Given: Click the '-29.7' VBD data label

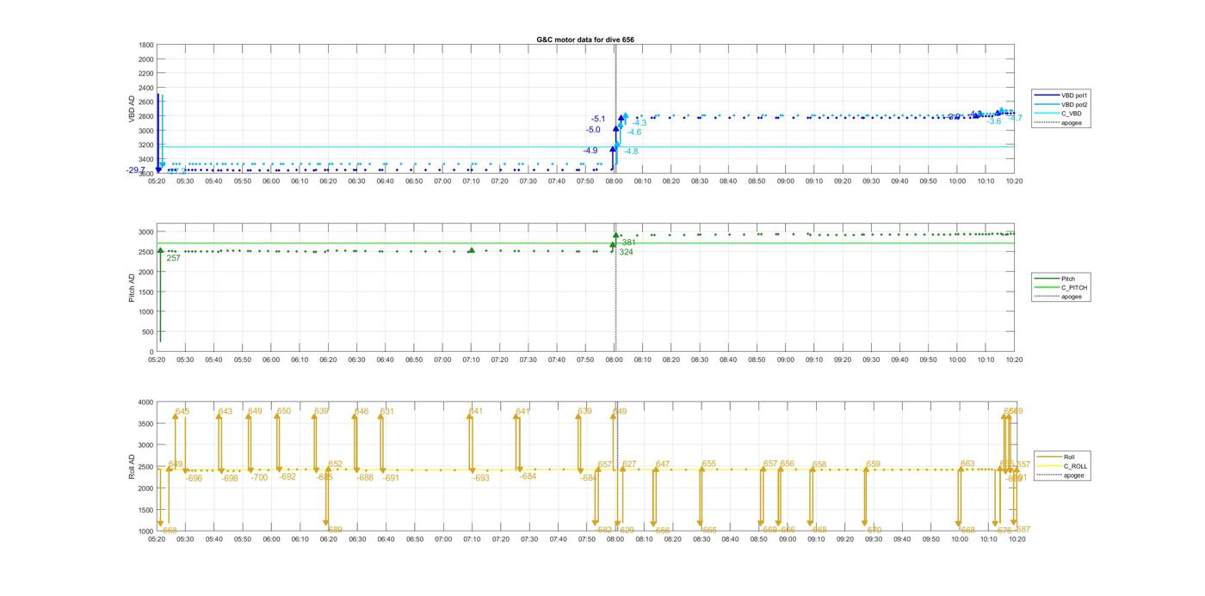Looking at the screenshot, I should point(136,170).
